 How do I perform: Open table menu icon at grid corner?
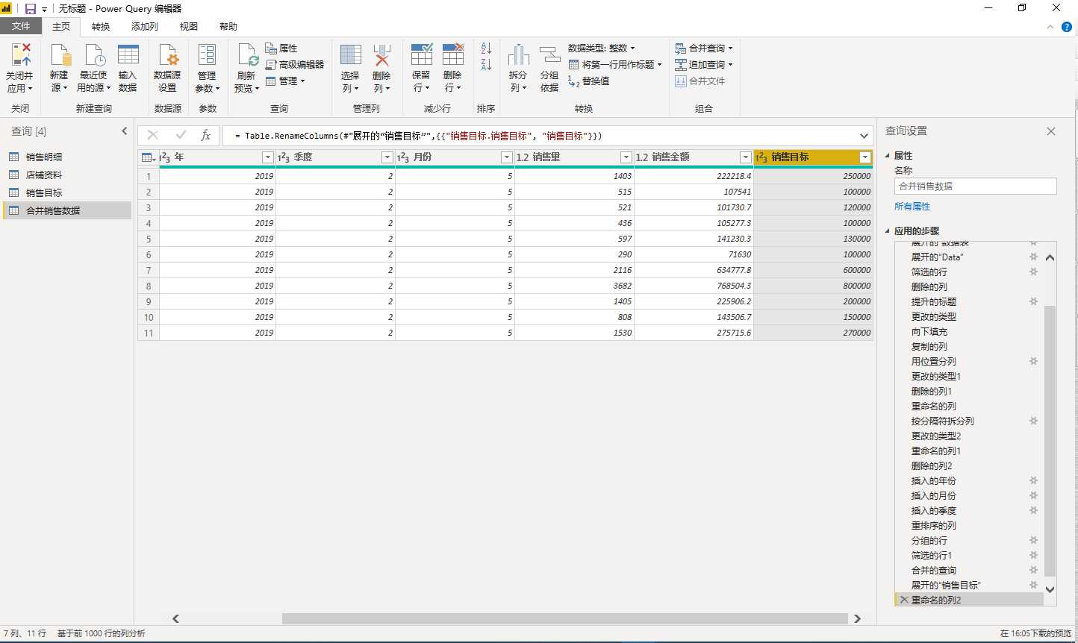[149, 157]
